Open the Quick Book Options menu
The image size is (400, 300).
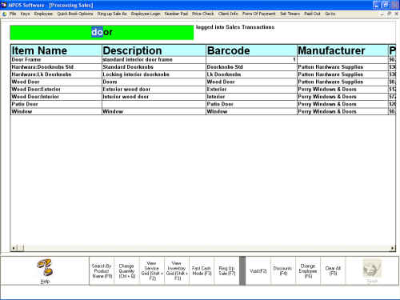point(75,14)
